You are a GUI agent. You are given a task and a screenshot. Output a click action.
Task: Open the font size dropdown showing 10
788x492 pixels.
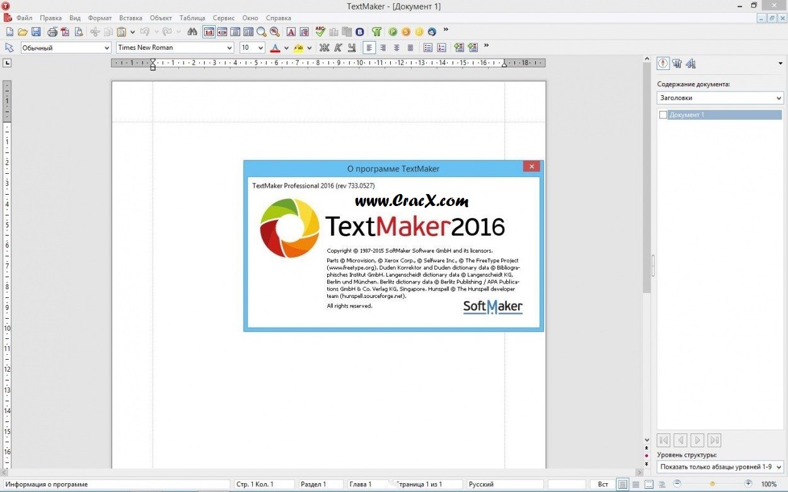[253, 47]
